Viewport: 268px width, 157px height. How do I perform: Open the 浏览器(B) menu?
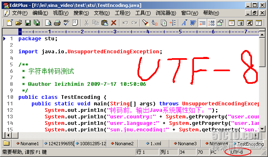pos(166,13)
